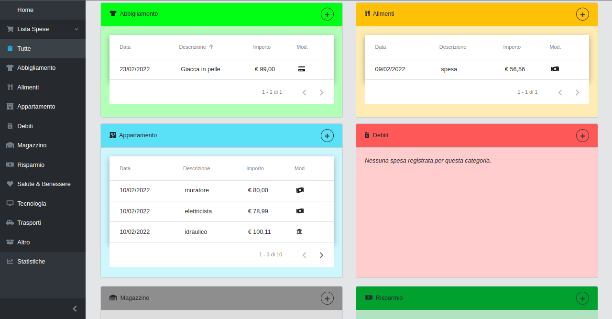The height and width of the screenshot is (319, 612).
Task: Click the invoice icon beside Debiti in sidebar
Action: pos(10,126)
